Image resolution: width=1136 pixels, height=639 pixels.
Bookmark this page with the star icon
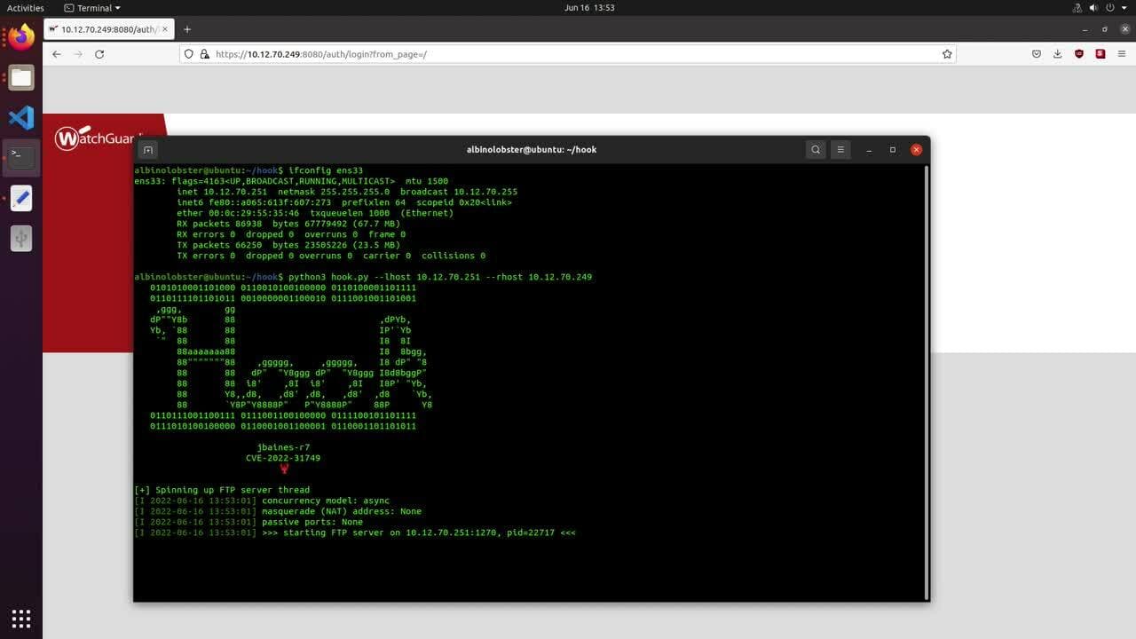point(947,54)
